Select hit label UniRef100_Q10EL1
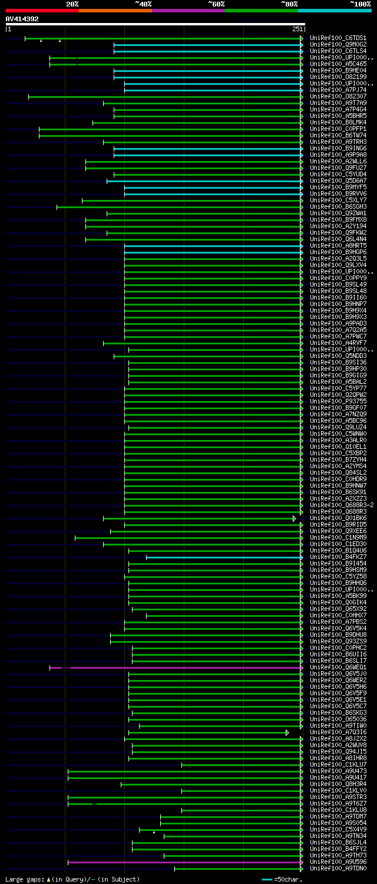The width and height of the screenshot is (377, 884). pos(338,447)
